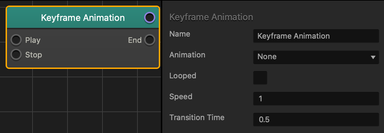384x133 pixels.
Task: Click the Stop input port circle
Action: coord(16,55)
